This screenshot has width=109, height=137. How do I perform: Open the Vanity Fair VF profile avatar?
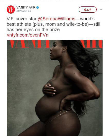[11, 10]
